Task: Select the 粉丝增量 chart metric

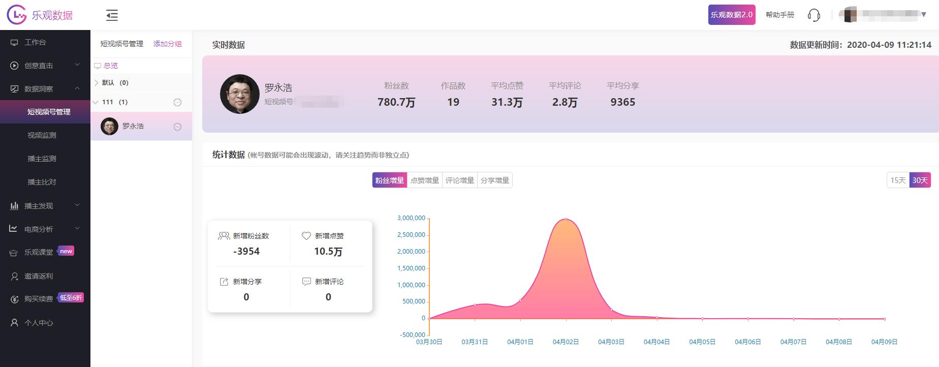Action: coord(389,180)
